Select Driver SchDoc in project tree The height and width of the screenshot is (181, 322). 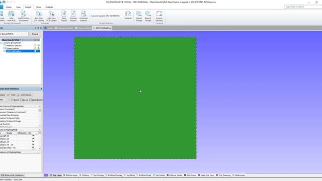(12, 48)
